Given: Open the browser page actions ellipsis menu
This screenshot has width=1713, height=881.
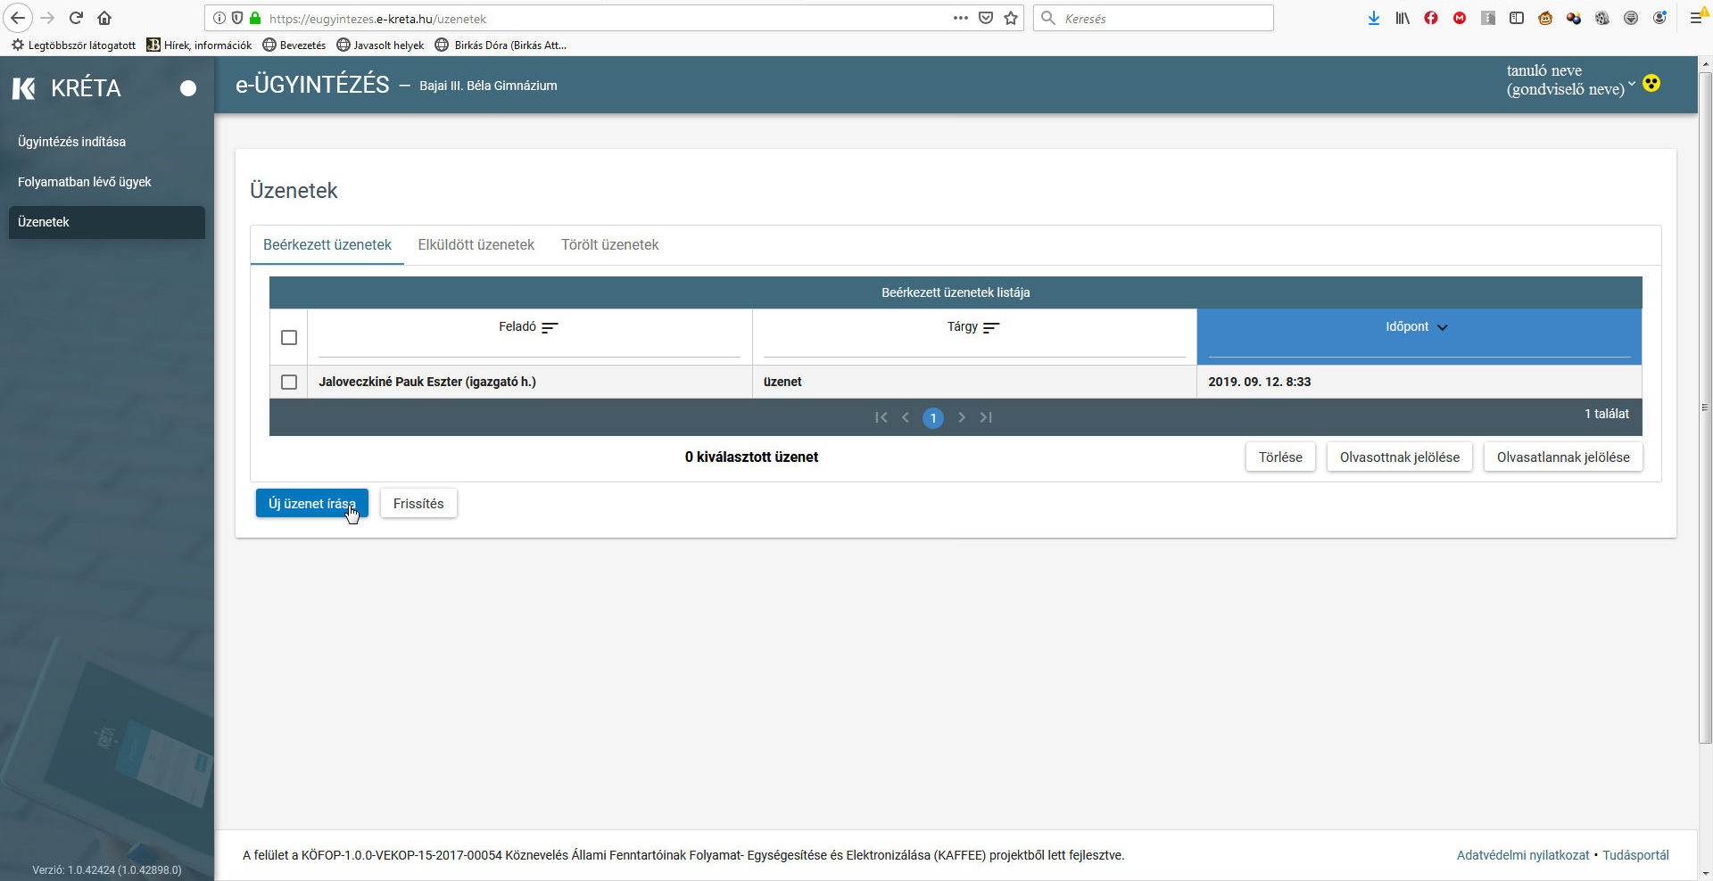Looking at the screenshot, I should click(960, 18).
